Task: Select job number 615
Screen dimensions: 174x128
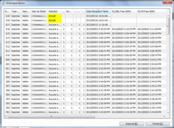Action: pyautogui.click(x=8, y=33)
